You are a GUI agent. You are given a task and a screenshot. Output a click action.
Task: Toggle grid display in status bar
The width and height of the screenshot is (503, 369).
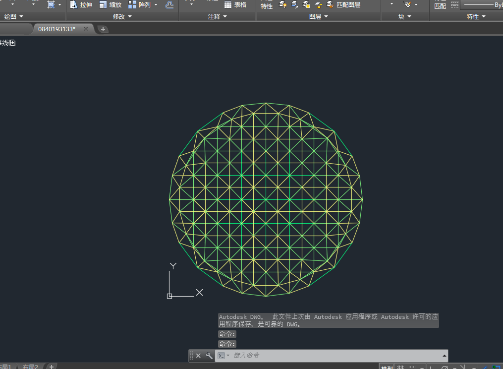(401, 367)
